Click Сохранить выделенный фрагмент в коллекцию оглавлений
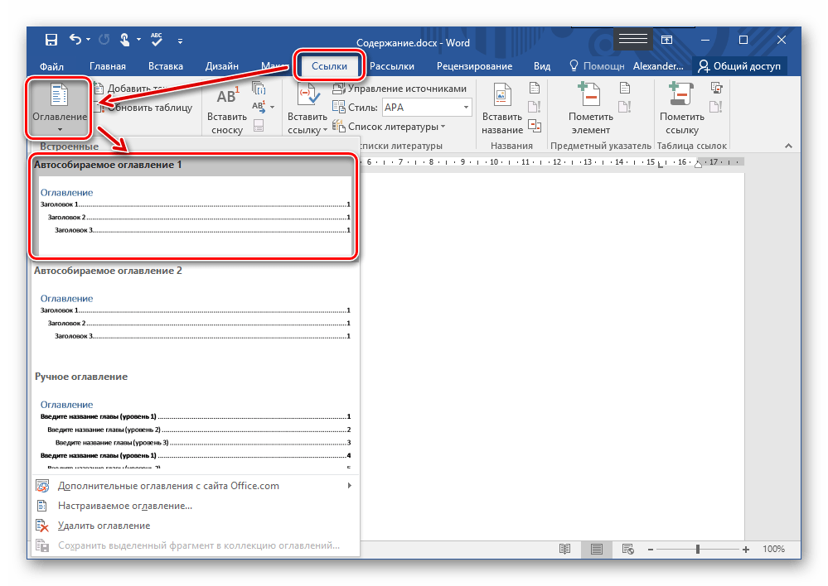 click(193, 546)
